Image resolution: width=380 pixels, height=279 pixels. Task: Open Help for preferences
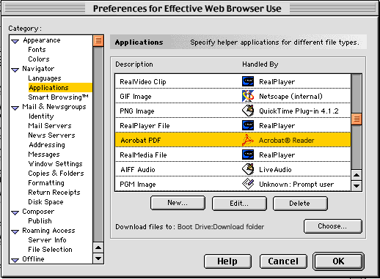(227, 261)
